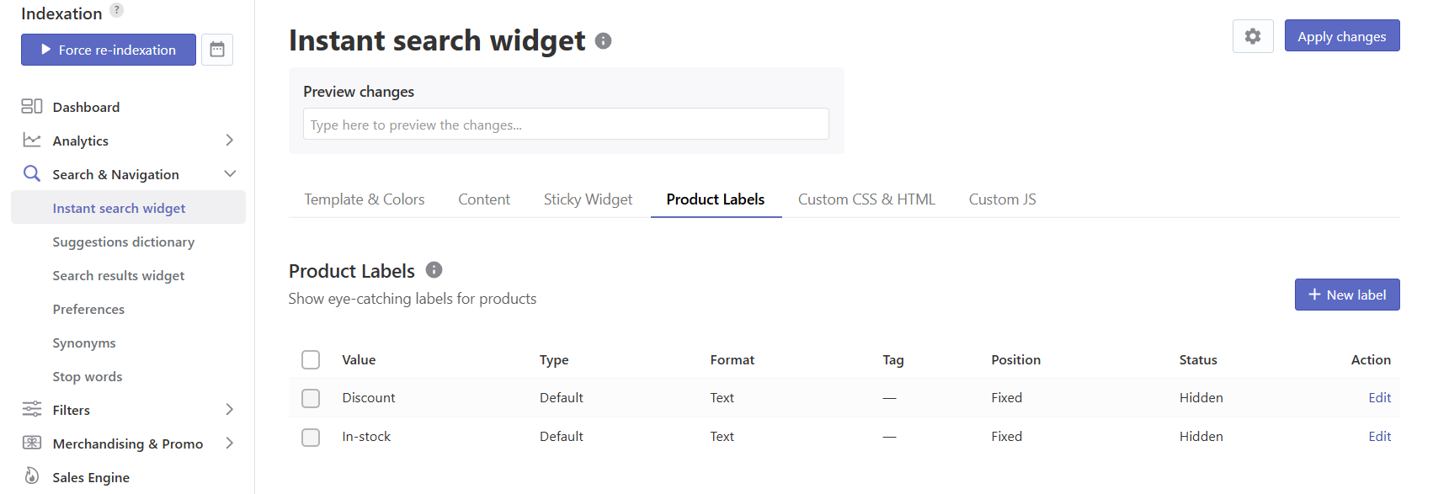Viewport: 1433px width, 494px height.
Task: Click the Filters sliders icon in sidebar
Action: pyautogui.click(x=32, y=409)
